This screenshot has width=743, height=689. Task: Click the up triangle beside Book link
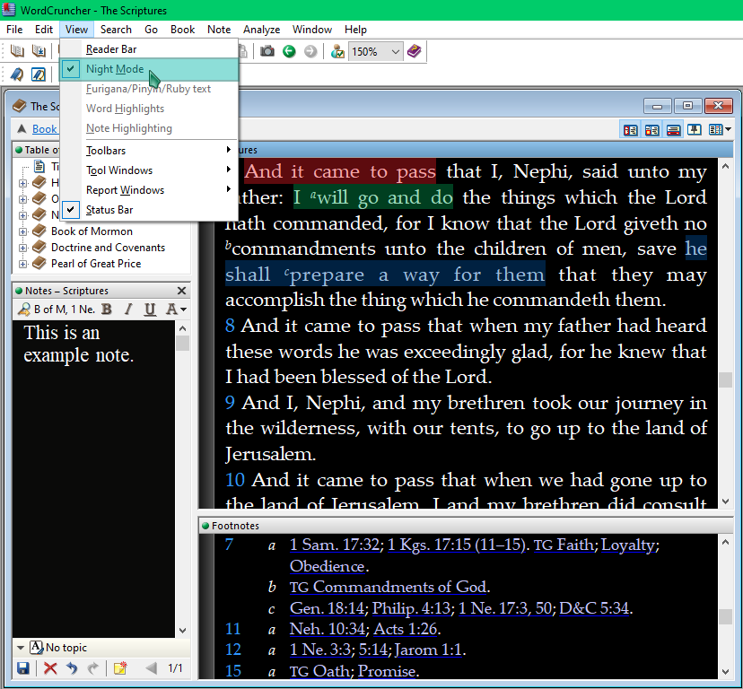(22, 128)
